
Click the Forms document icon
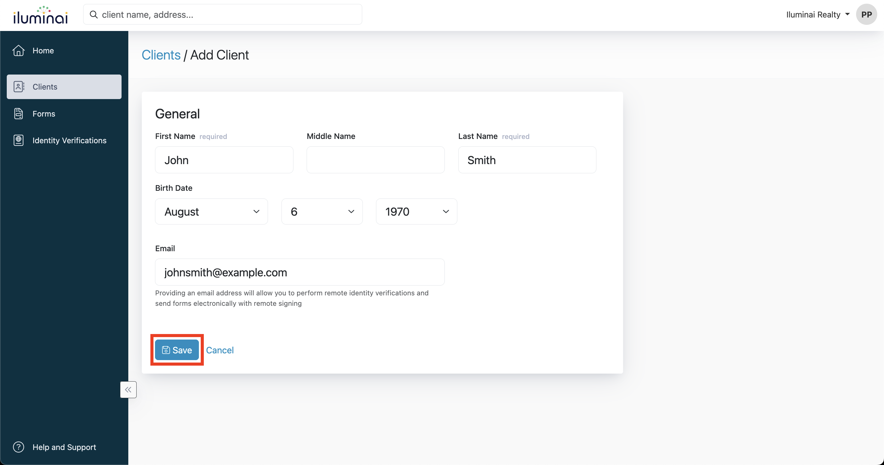(x=18, y=113)
